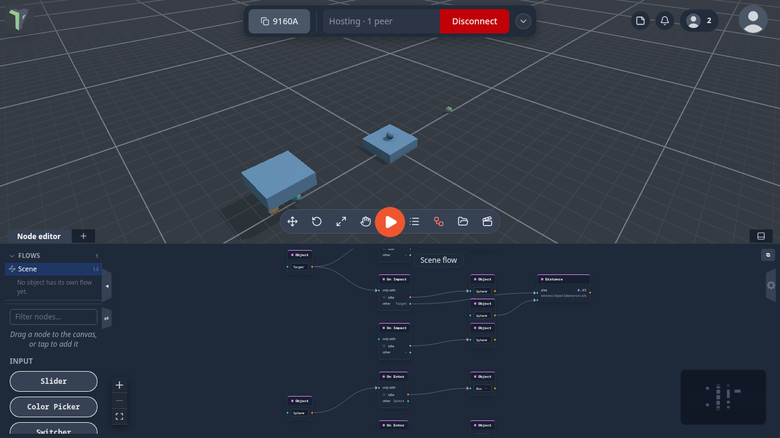Click the INPUT section heading
Viewport: 780px width, 438px height.
pyautogui.click(x=21, y=361)
